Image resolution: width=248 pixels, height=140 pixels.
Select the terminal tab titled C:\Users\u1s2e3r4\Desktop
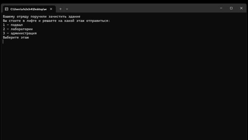[29, 9]
